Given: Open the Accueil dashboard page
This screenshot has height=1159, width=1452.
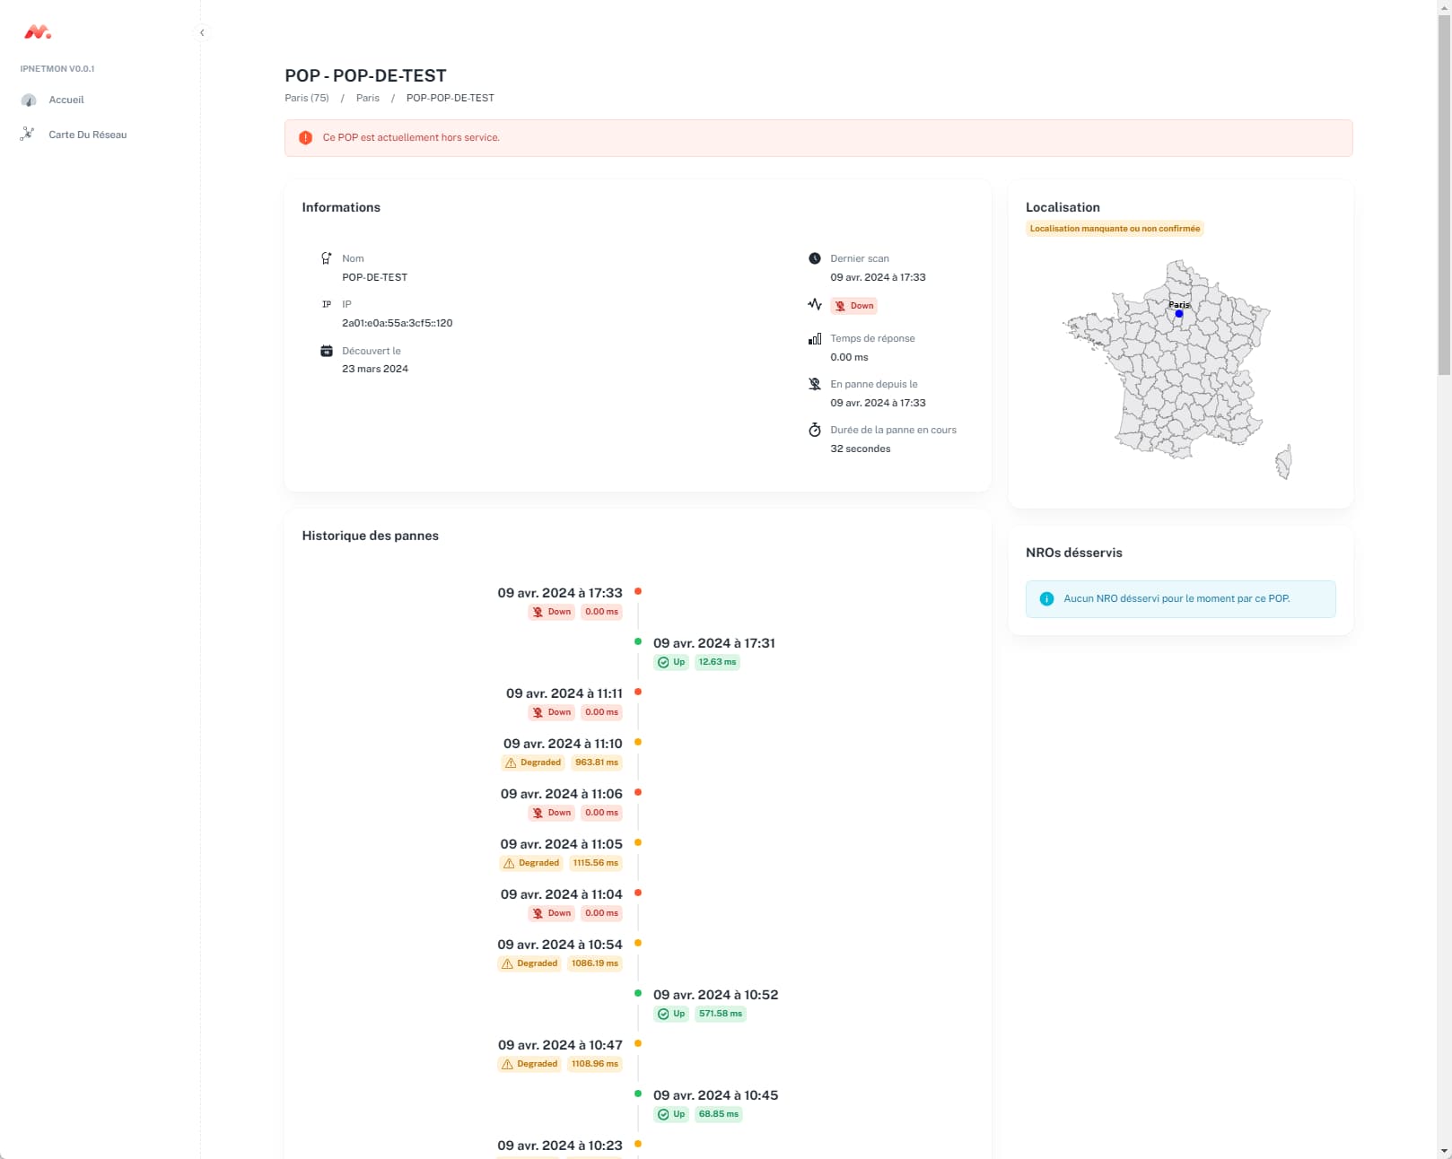Looking at the screenshot, I should pos(66,100).
